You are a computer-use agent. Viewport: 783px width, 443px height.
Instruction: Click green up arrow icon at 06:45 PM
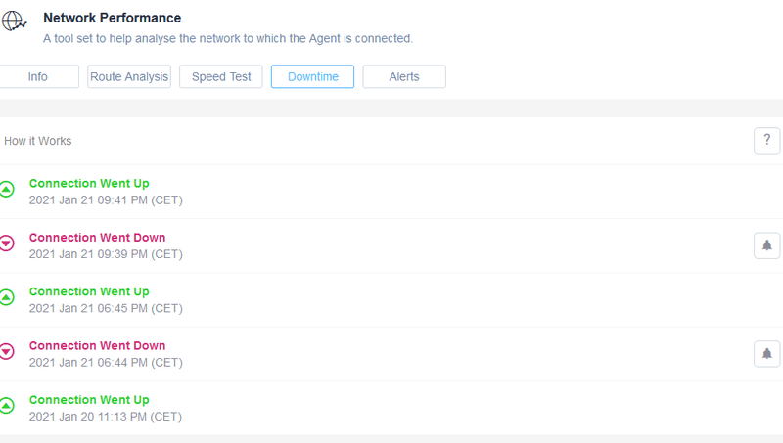click(x=7, y=298)
